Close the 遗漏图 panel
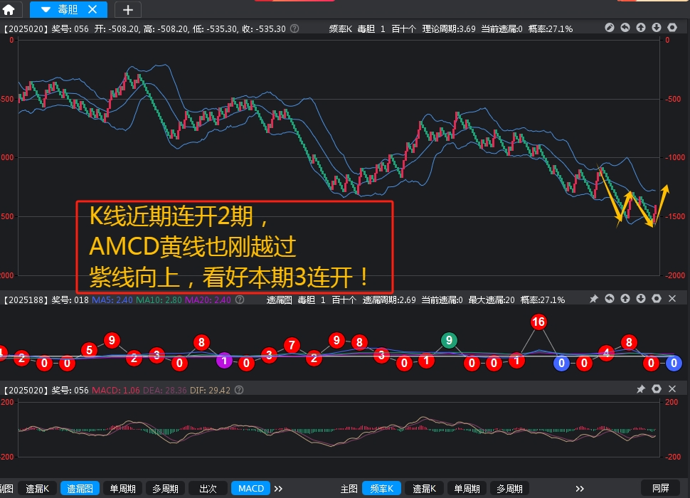 pyautogui.click(x=672, y=300)
